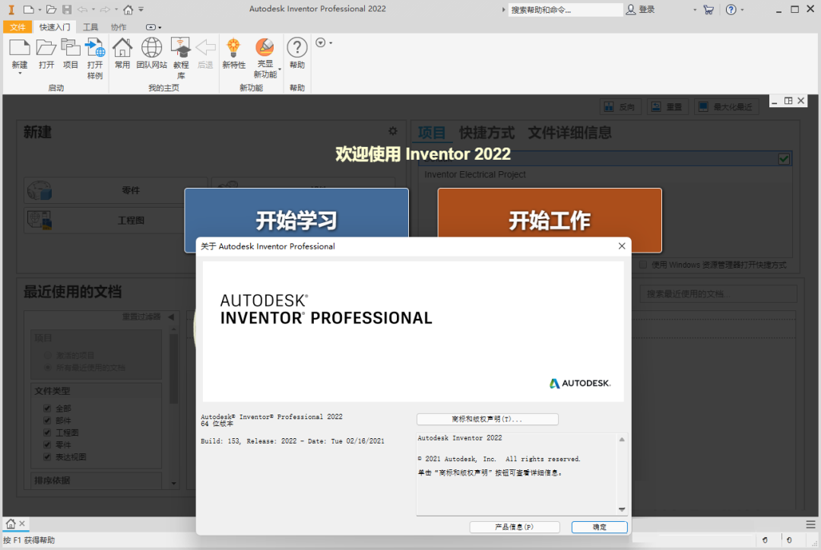Expand Highlight New (亮显新功能) dropdown arrow
Image resolution: width=821 pixels, height=550 pixels.
[280, 70]
